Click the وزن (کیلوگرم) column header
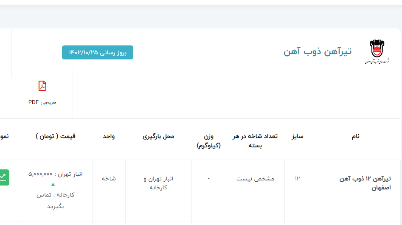Screen dimensions: 402x225 click(x=208, y=141)
